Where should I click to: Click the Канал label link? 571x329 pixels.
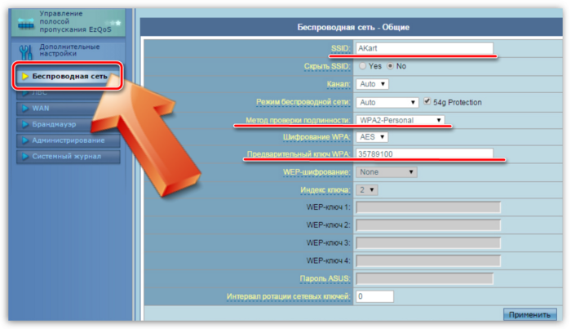(339, 84)
